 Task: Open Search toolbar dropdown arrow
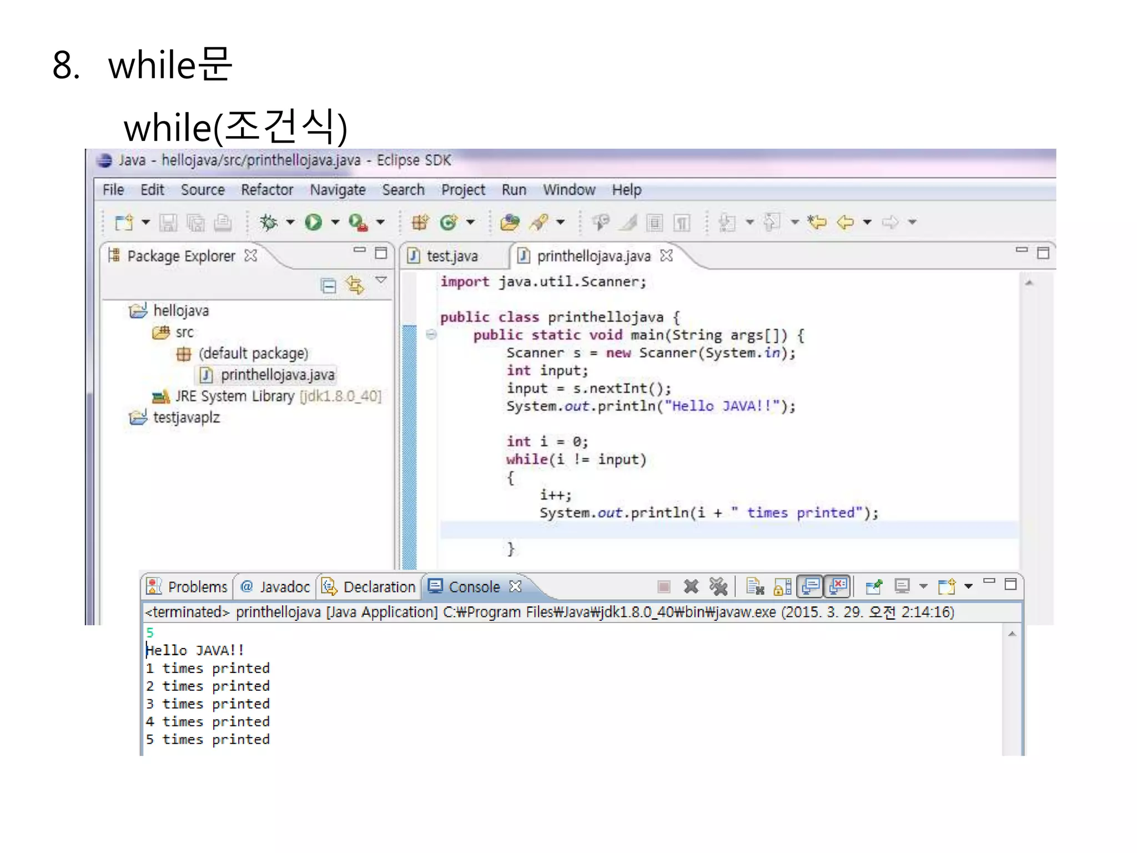pos(561,222)
